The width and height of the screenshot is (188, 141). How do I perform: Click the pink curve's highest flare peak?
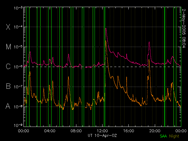tap(106, 28)
